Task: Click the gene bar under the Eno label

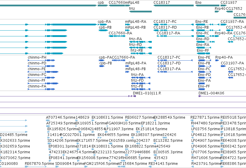Action: click(207, 5)
